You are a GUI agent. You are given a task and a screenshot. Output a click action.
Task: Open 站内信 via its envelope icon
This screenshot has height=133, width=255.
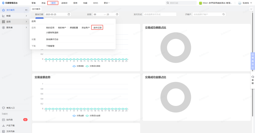coord(3,120)
